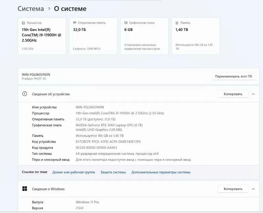
Task: Click the storage card icon
Action: (177, 23)
